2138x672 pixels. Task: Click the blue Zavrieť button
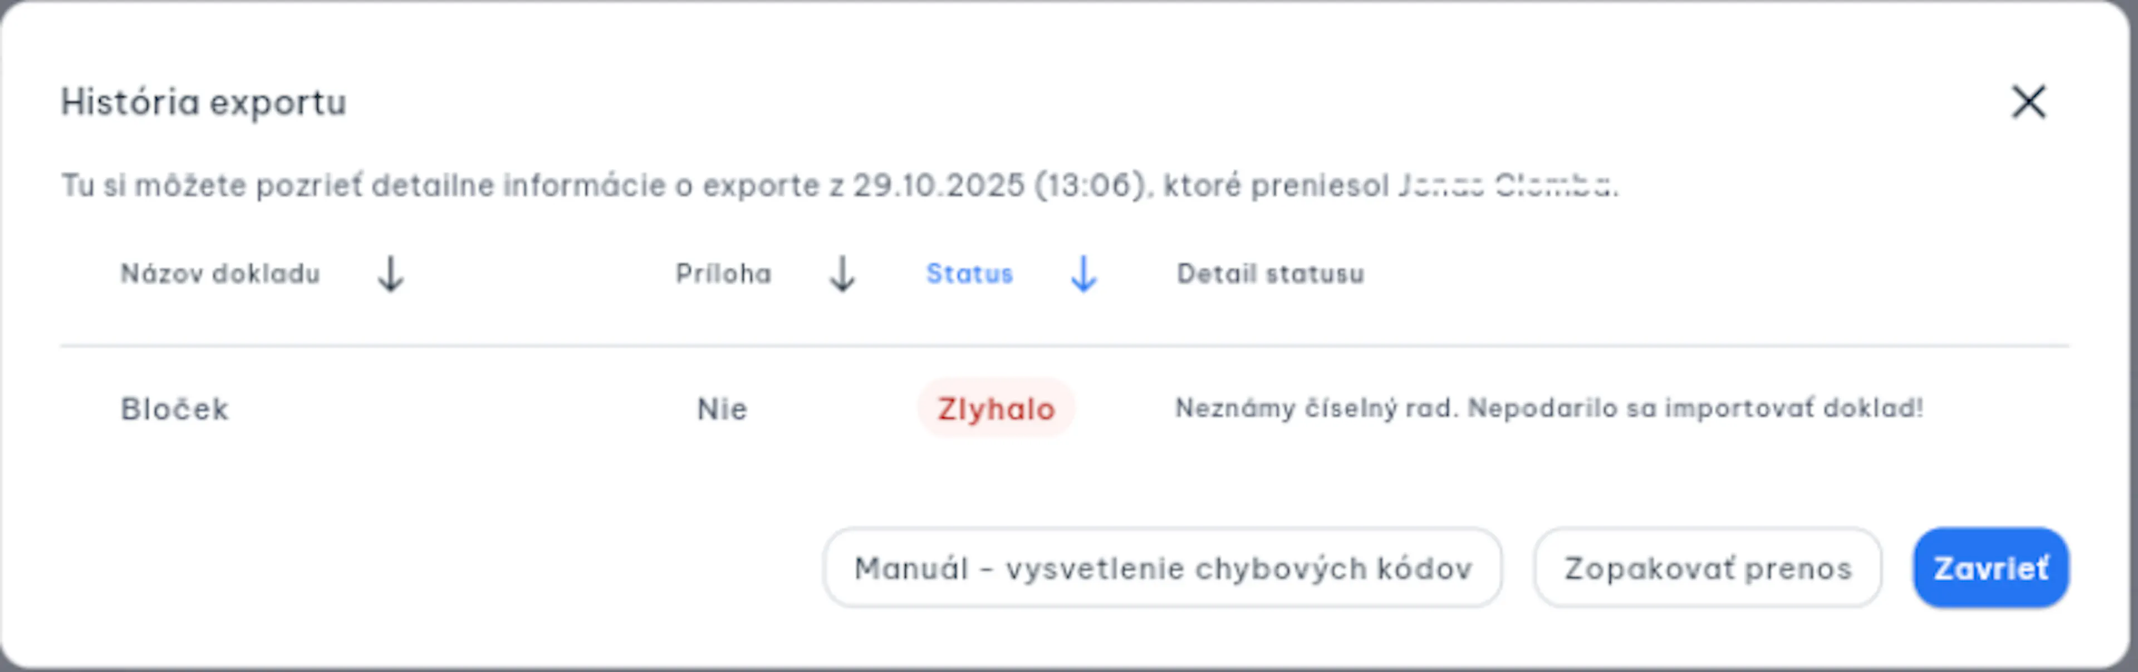(x=1990, y=569)
